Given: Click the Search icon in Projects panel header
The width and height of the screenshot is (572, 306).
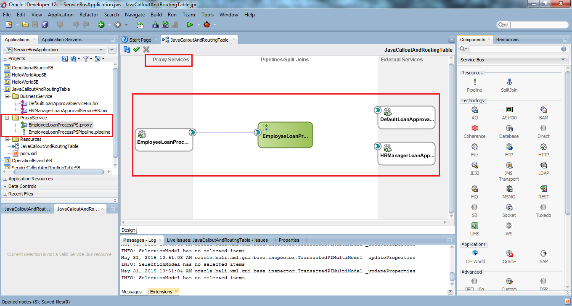Looking at the screenshot, I should tap(65, 58).
